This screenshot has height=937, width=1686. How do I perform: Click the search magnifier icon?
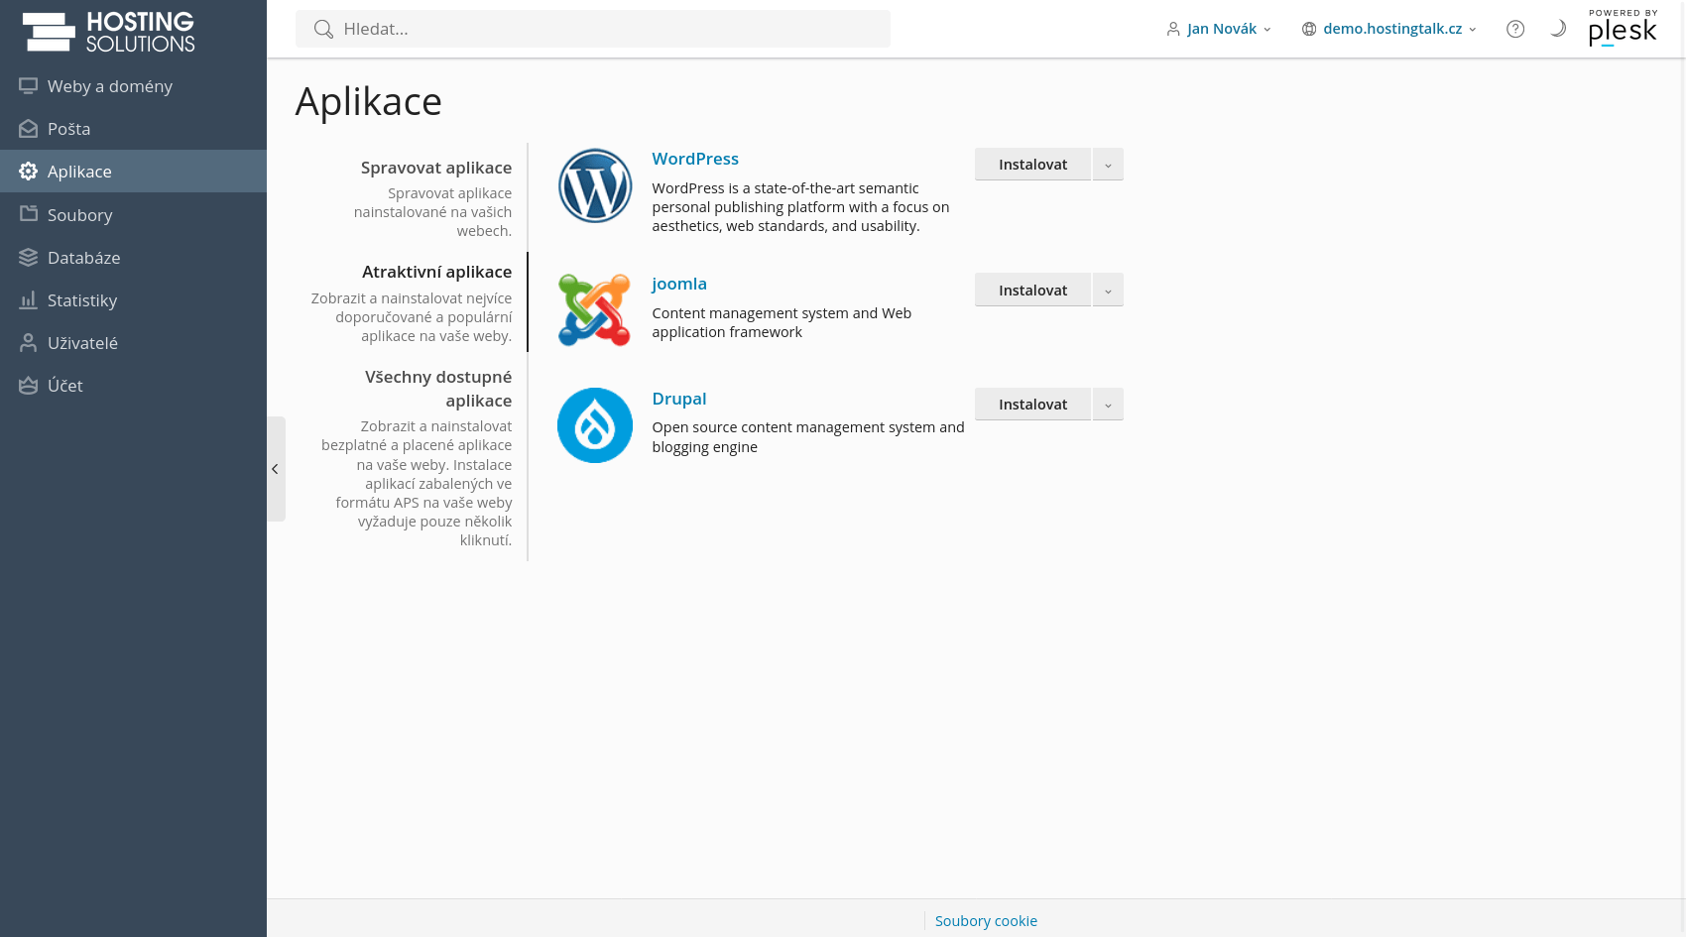(323, 29)
